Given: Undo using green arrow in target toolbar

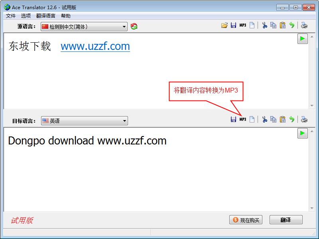Looking at the screenshot, I should (292, 120).
